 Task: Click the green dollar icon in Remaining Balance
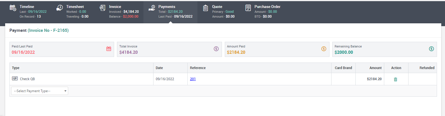tap(432, 49)
